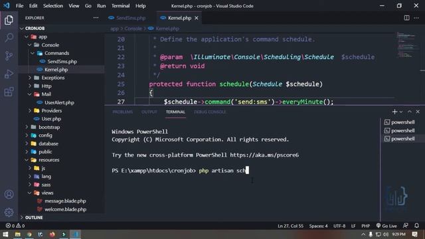Open Source Control view

pos(9,56)
